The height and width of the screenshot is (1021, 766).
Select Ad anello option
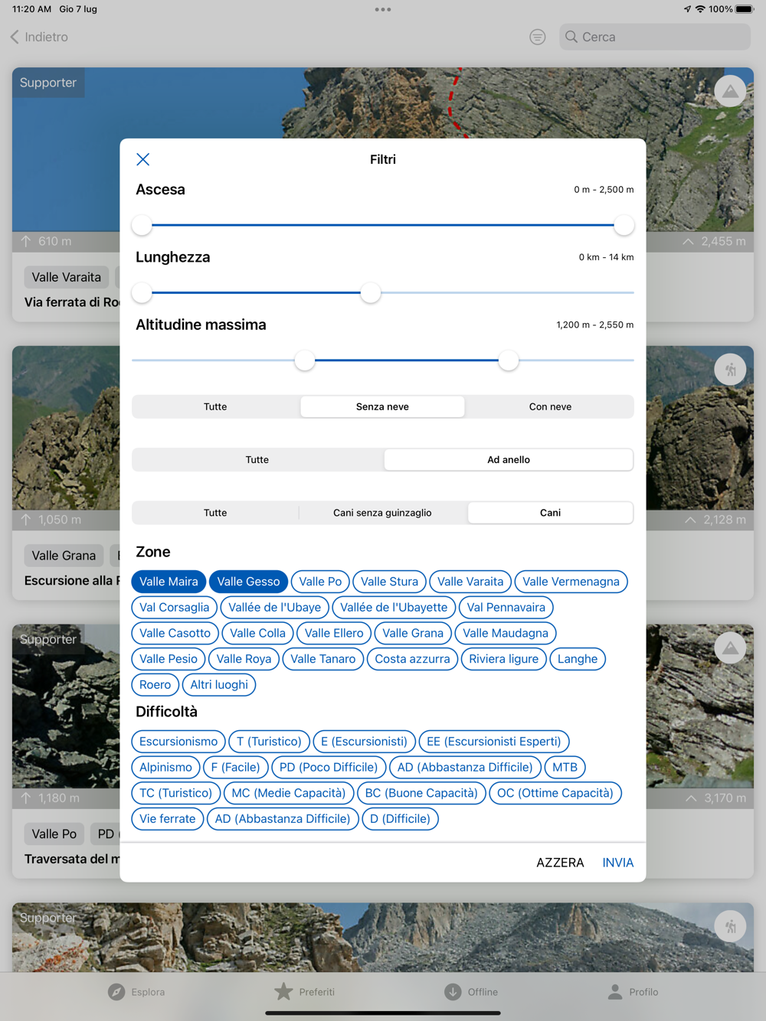pos(509,460)
